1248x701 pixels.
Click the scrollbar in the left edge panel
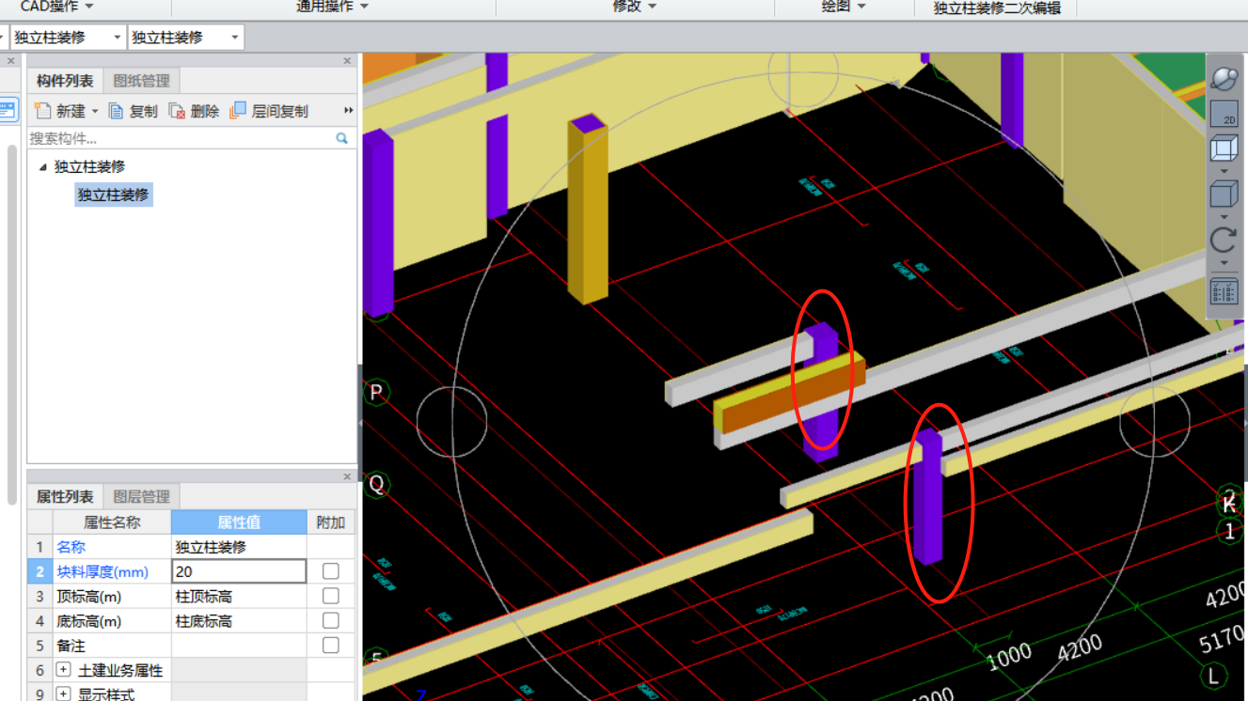(x=12, y=324)
